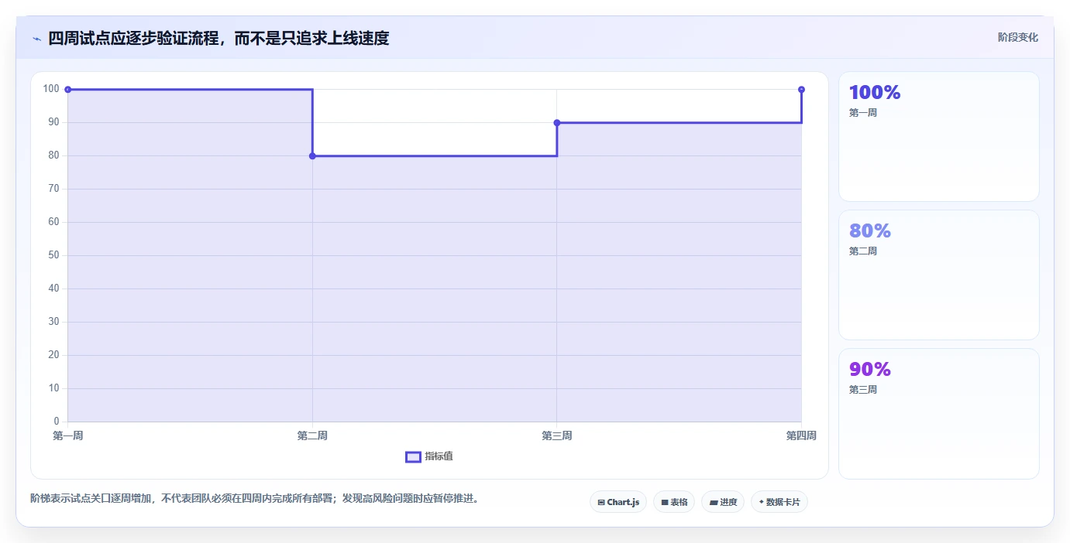1070x543 pixels.
Task: Click the 第二周 x-axis label
Action: (x=312, y=436)
